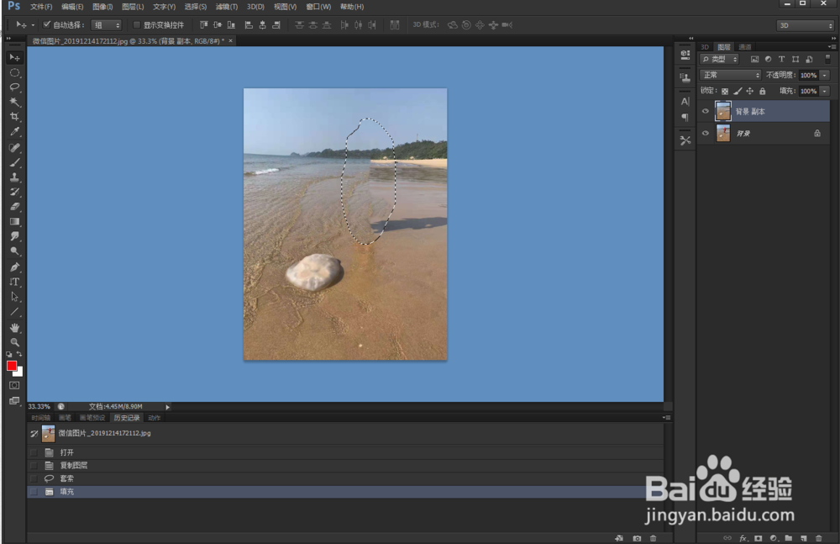
Task: Filter layers by type layers (T icon)
Action: [781, 59]
